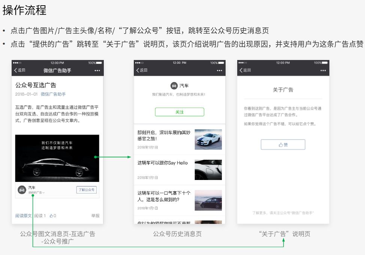Click the 了解公众号 button
This screenshot has width=365, height=255.
(86, 190)
